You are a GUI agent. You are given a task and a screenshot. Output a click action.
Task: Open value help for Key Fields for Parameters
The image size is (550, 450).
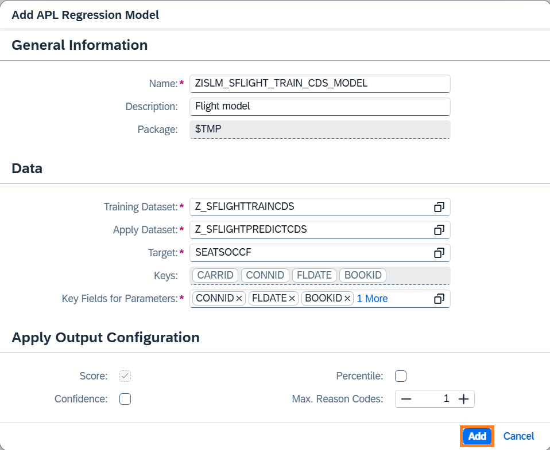coord(439,299)
